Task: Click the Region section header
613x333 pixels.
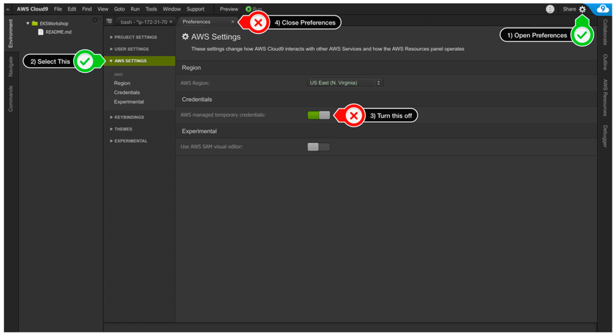Action: 191,68
